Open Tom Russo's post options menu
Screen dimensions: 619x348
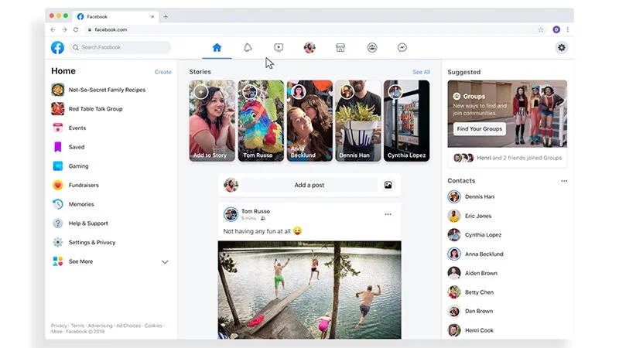tap(388, 214)
